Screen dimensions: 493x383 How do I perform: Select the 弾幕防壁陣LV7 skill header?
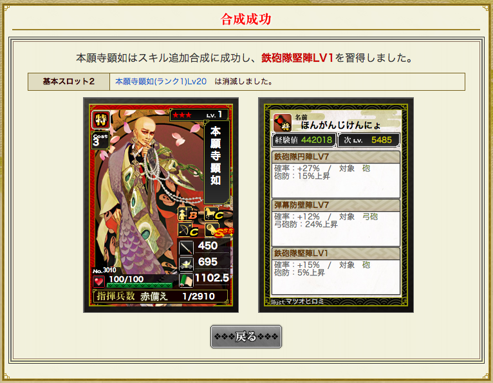(336, 205)
